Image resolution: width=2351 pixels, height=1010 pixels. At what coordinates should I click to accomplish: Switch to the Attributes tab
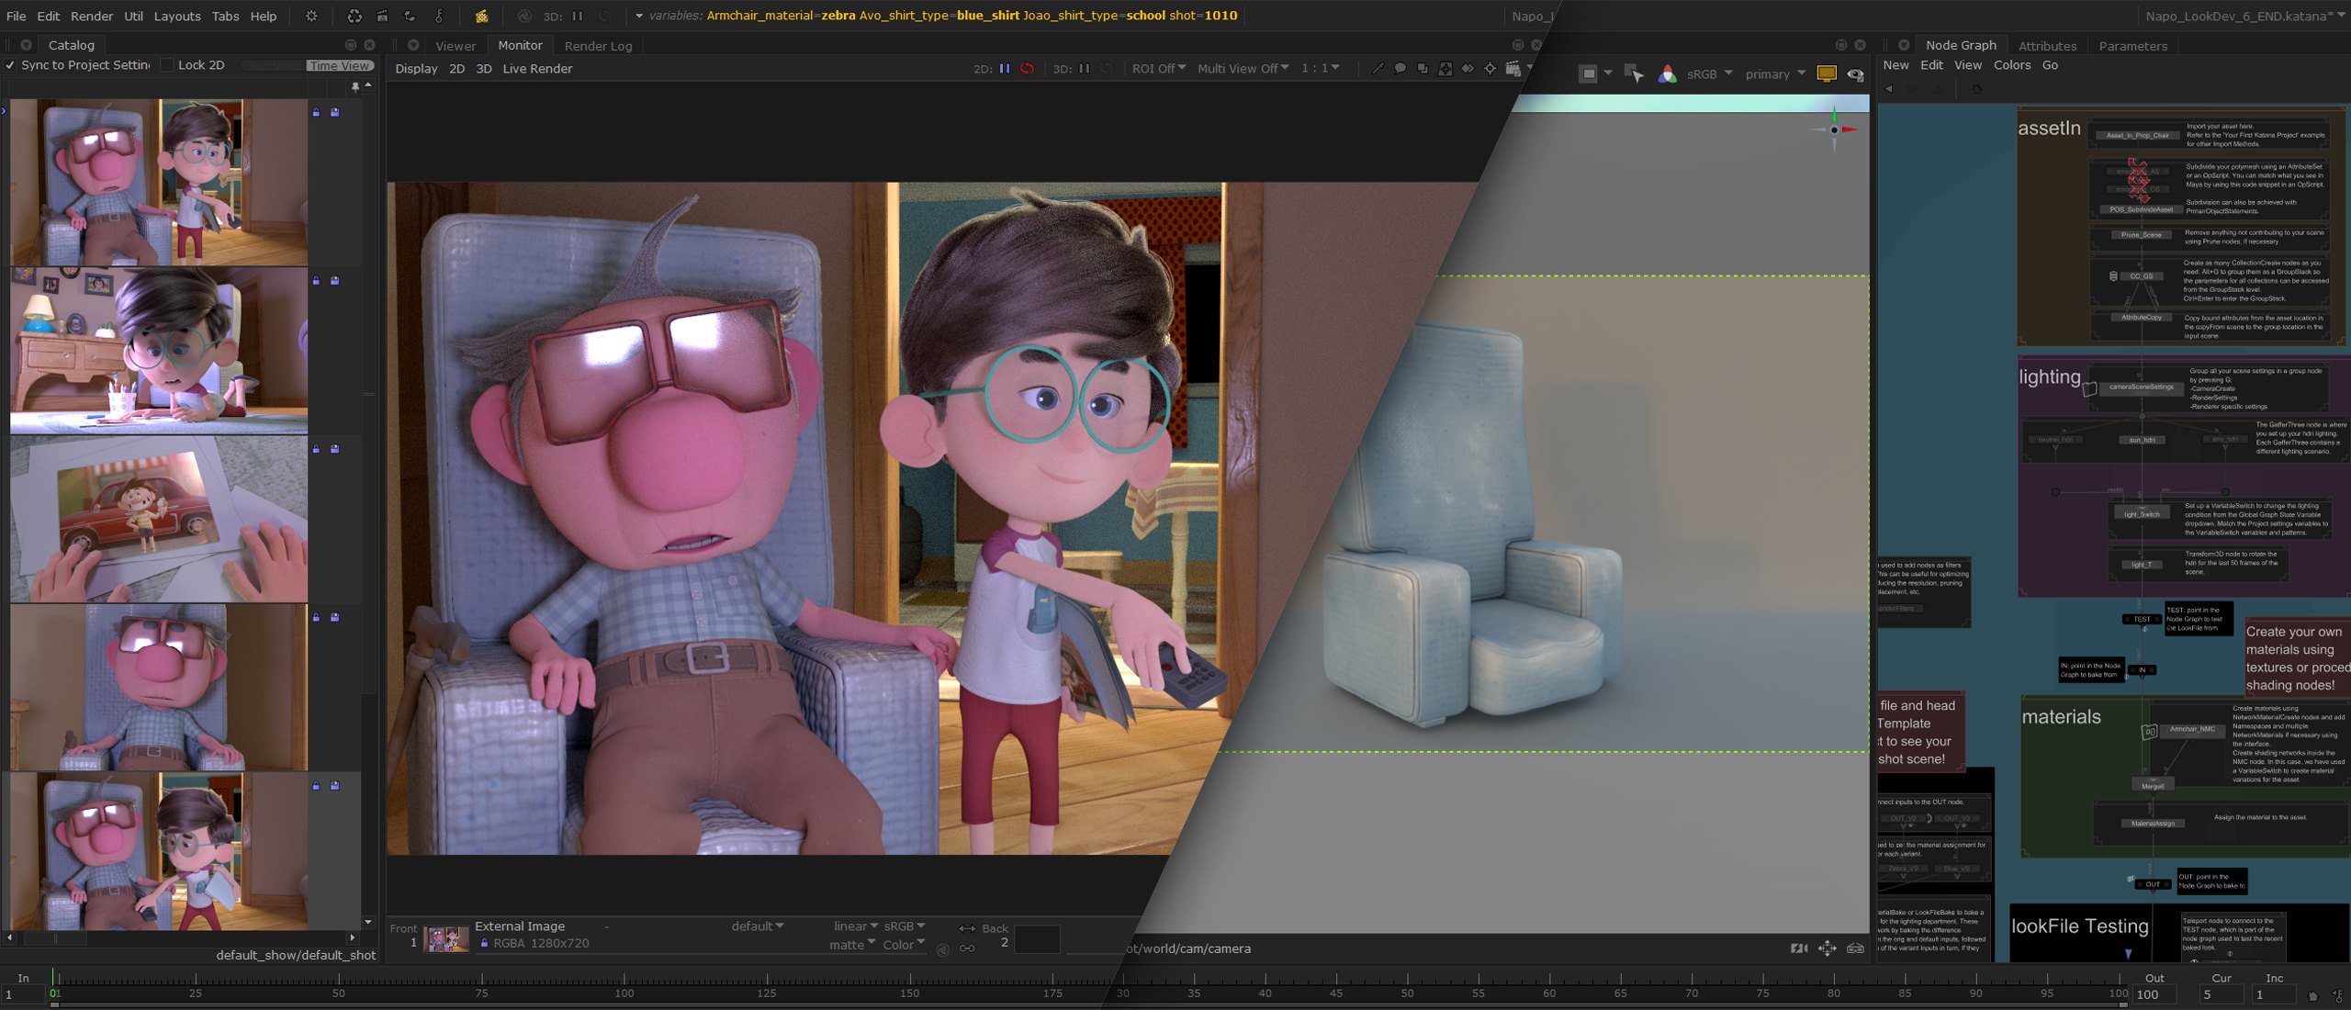(x=2047, y=46)
